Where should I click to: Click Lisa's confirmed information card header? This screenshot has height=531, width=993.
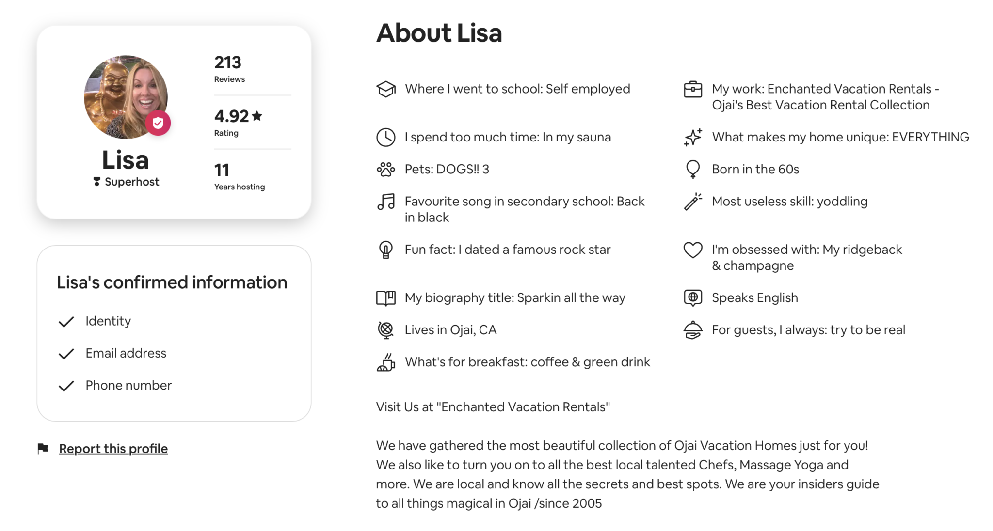pyautogui.click(x=172, y=282)
